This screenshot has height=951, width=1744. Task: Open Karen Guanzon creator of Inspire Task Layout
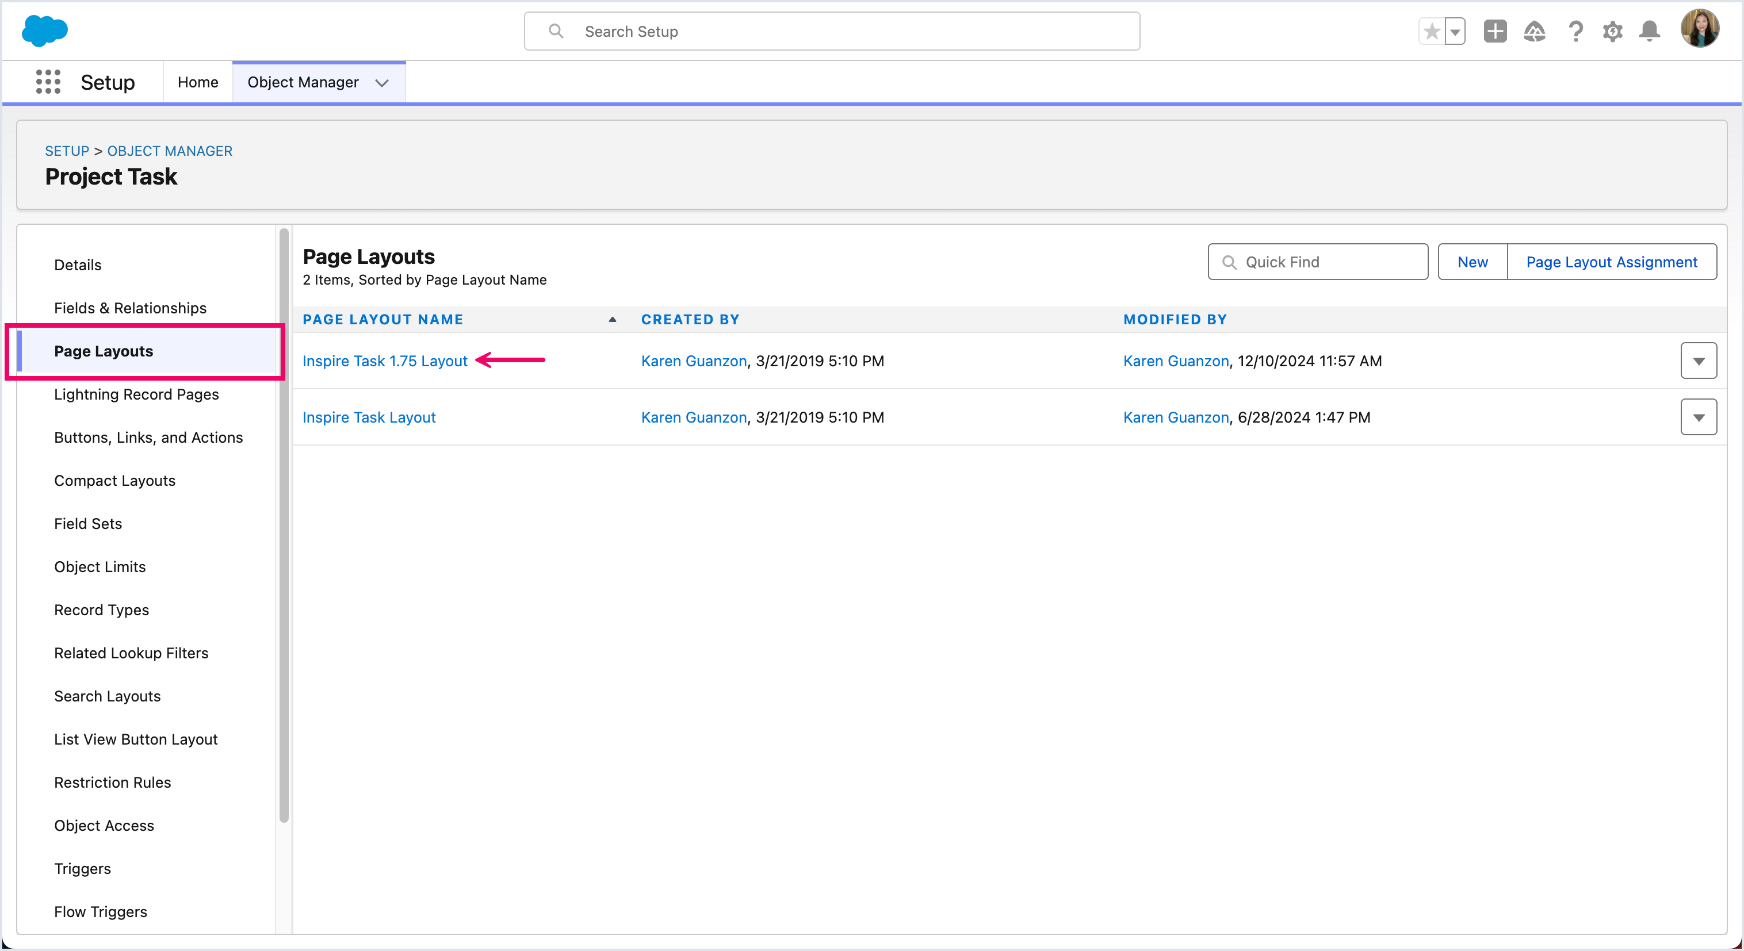point(693,417)
